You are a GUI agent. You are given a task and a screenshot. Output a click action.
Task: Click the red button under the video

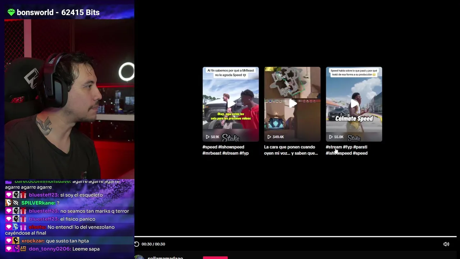[215, 258]
